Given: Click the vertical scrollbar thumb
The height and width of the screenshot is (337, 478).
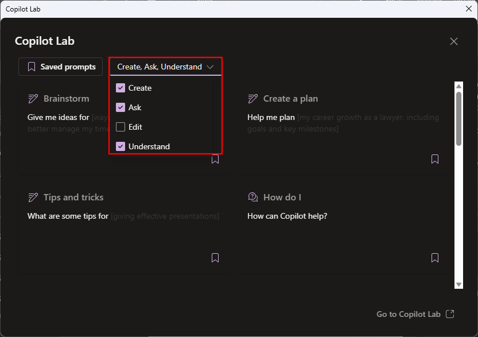Looking at the screenshot, I should pyautogui.click(x=458, y=118).
